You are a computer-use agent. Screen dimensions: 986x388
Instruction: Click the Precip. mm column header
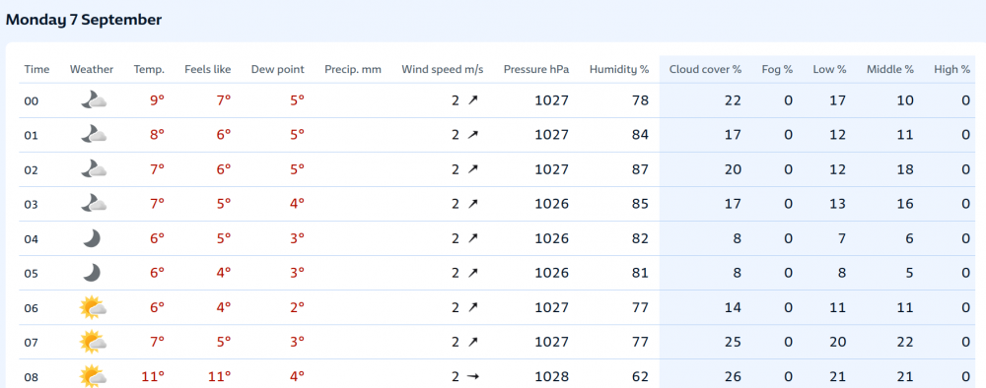353,69
